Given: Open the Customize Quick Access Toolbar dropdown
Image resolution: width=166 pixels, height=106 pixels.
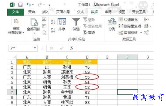Looking at the screenshot, I should click(49, 5).
